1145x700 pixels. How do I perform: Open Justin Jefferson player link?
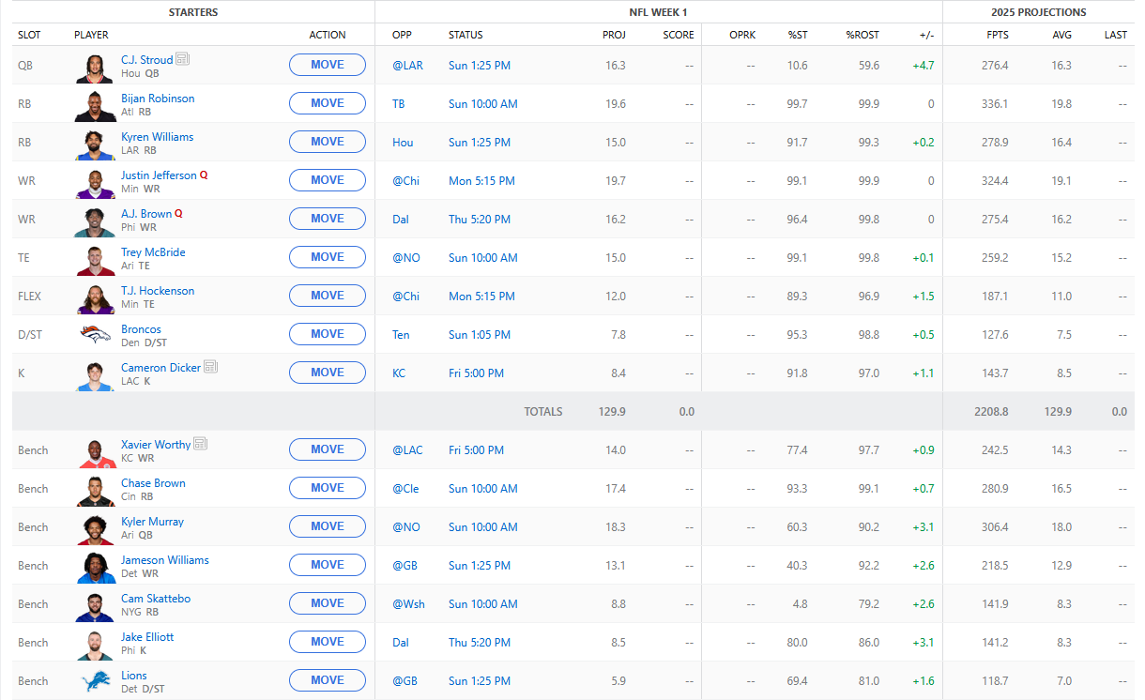pyautogui.click(x=159, y=175)
